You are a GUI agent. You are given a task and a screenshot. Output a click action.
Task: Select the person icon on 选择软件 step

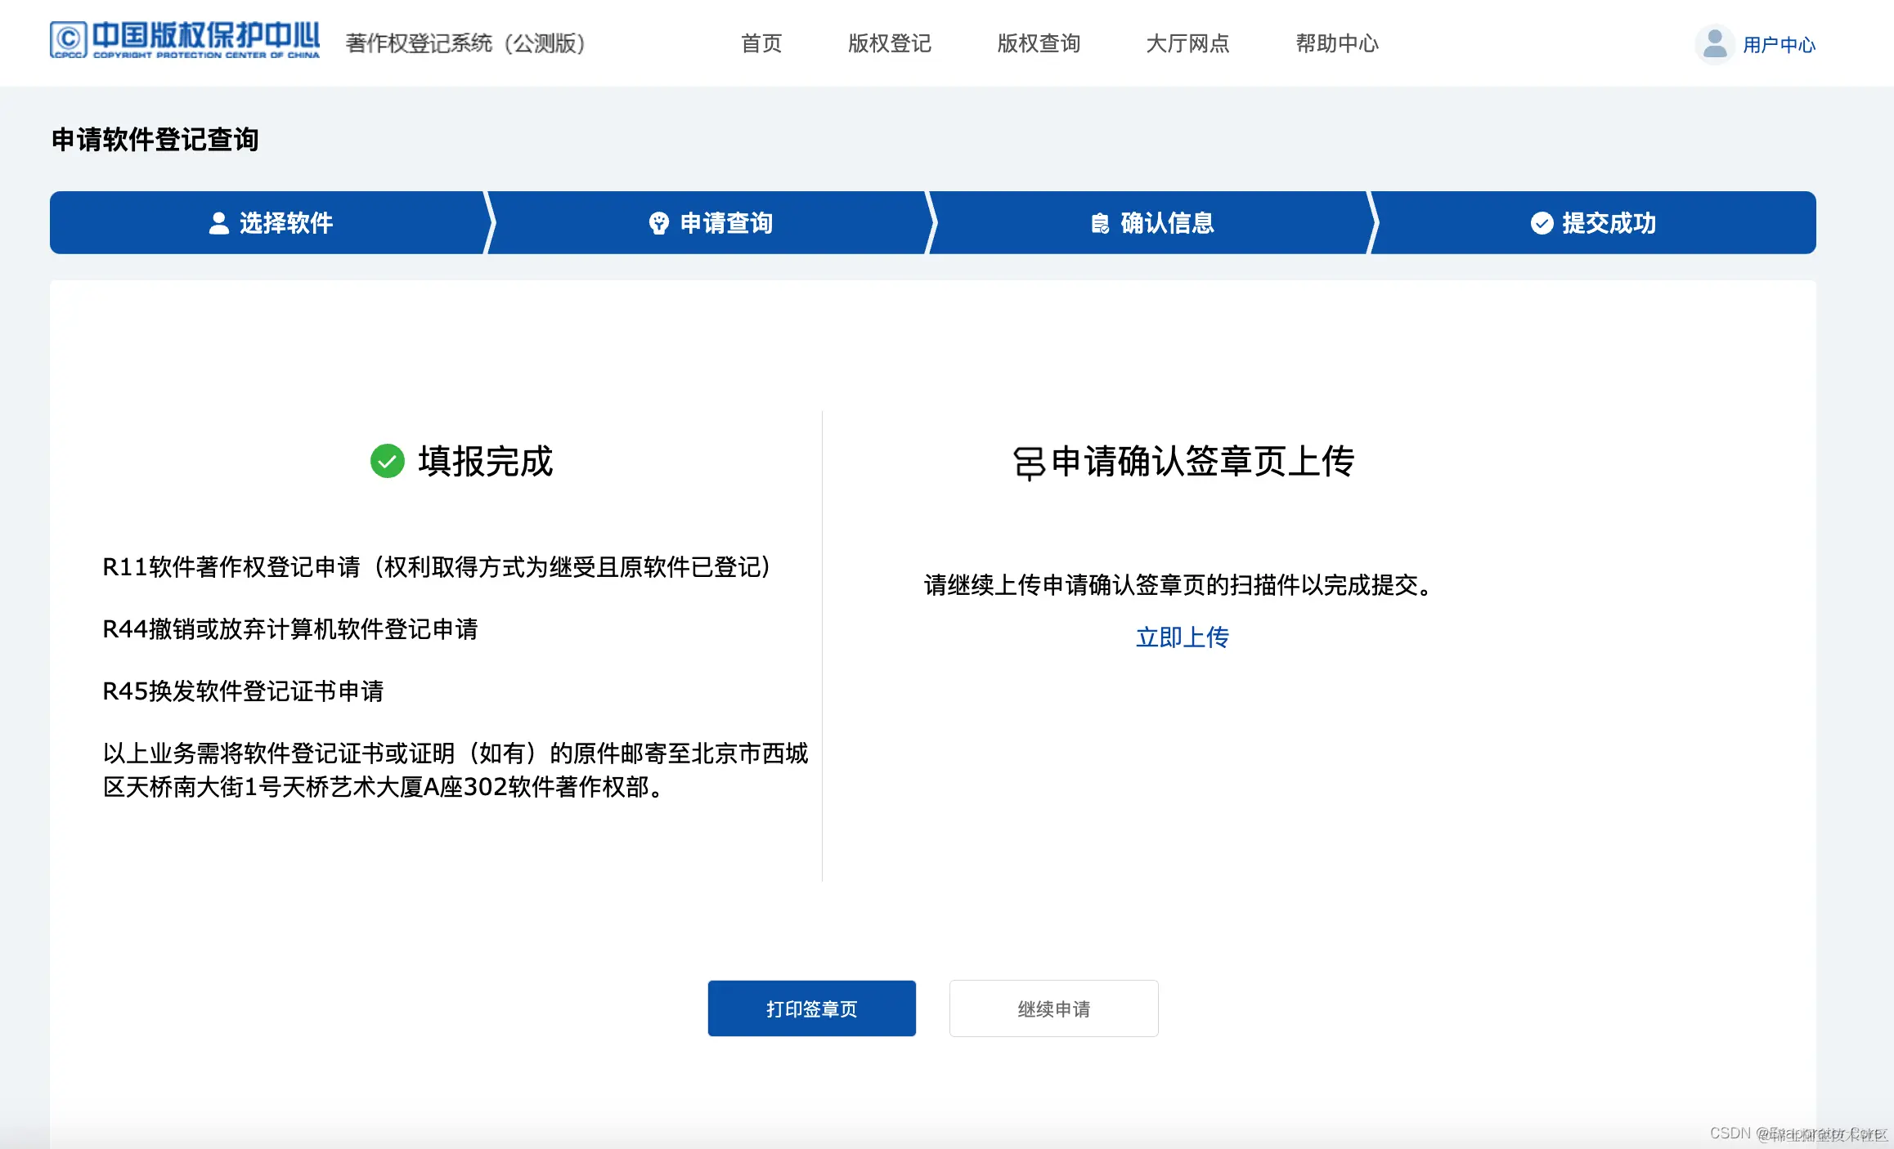pyautogui.click(x=218, y=222)
